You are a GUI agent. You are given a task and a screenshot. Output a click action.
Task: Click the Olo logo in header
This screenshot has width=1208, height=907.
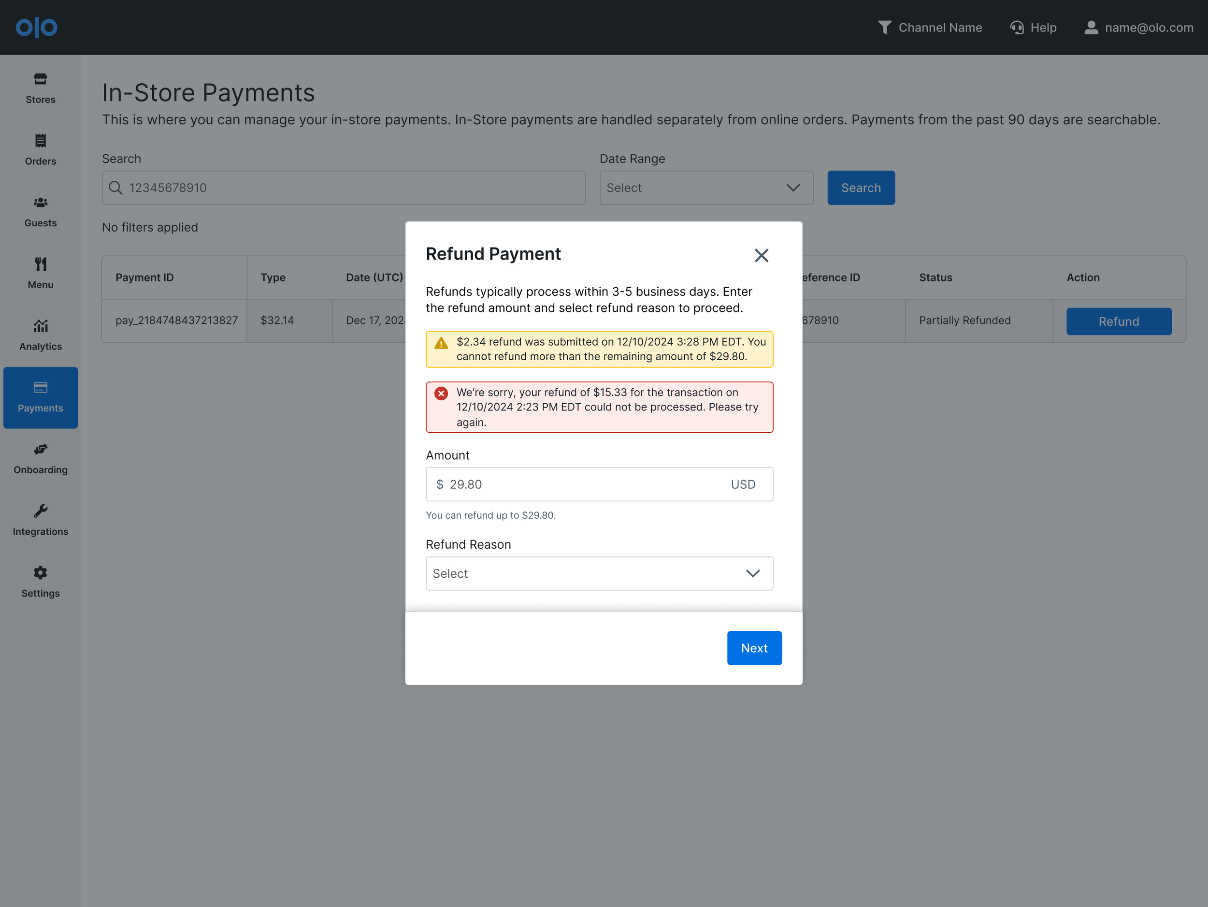(x=36, y=28)
